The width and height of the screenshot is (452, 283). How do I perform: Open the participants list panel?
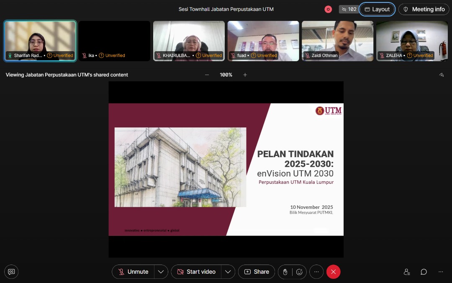pos(406,272)
